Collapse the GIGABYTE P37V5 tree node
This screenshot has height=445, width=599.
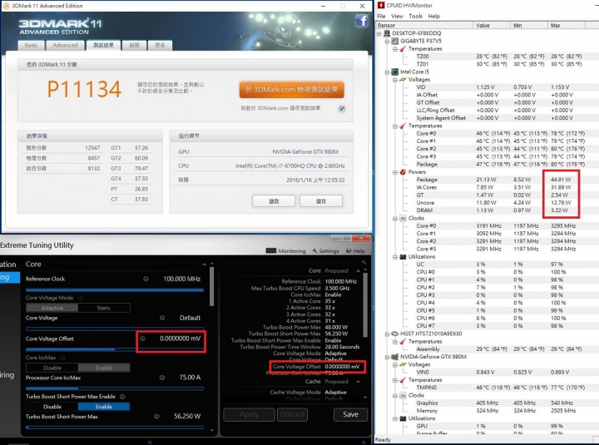point(387,41)
